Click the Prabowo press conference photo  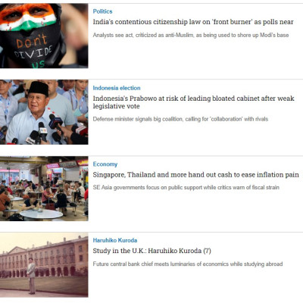(44, 112)
